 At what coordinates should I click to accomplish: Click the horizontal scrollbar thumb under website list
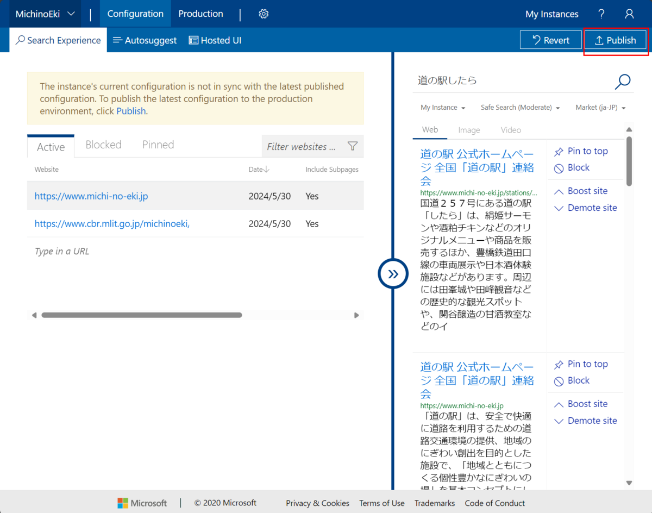click(x=142, y=315)
